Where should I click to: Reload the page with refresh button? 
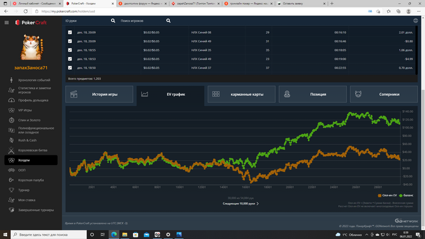click(x=25, y=12)
